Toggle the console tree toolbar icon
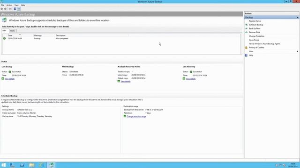This screenshot has height=168, width=300. click(x=10, y=9)
